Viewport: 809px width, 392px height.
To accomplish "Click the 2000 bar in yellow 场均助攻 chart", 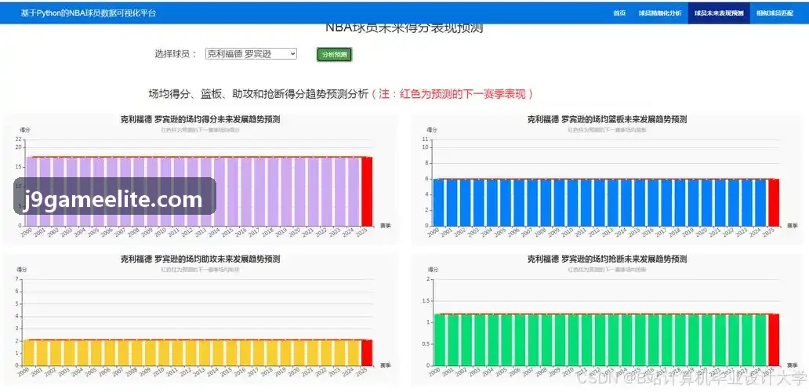I will (x=28, y=353).
